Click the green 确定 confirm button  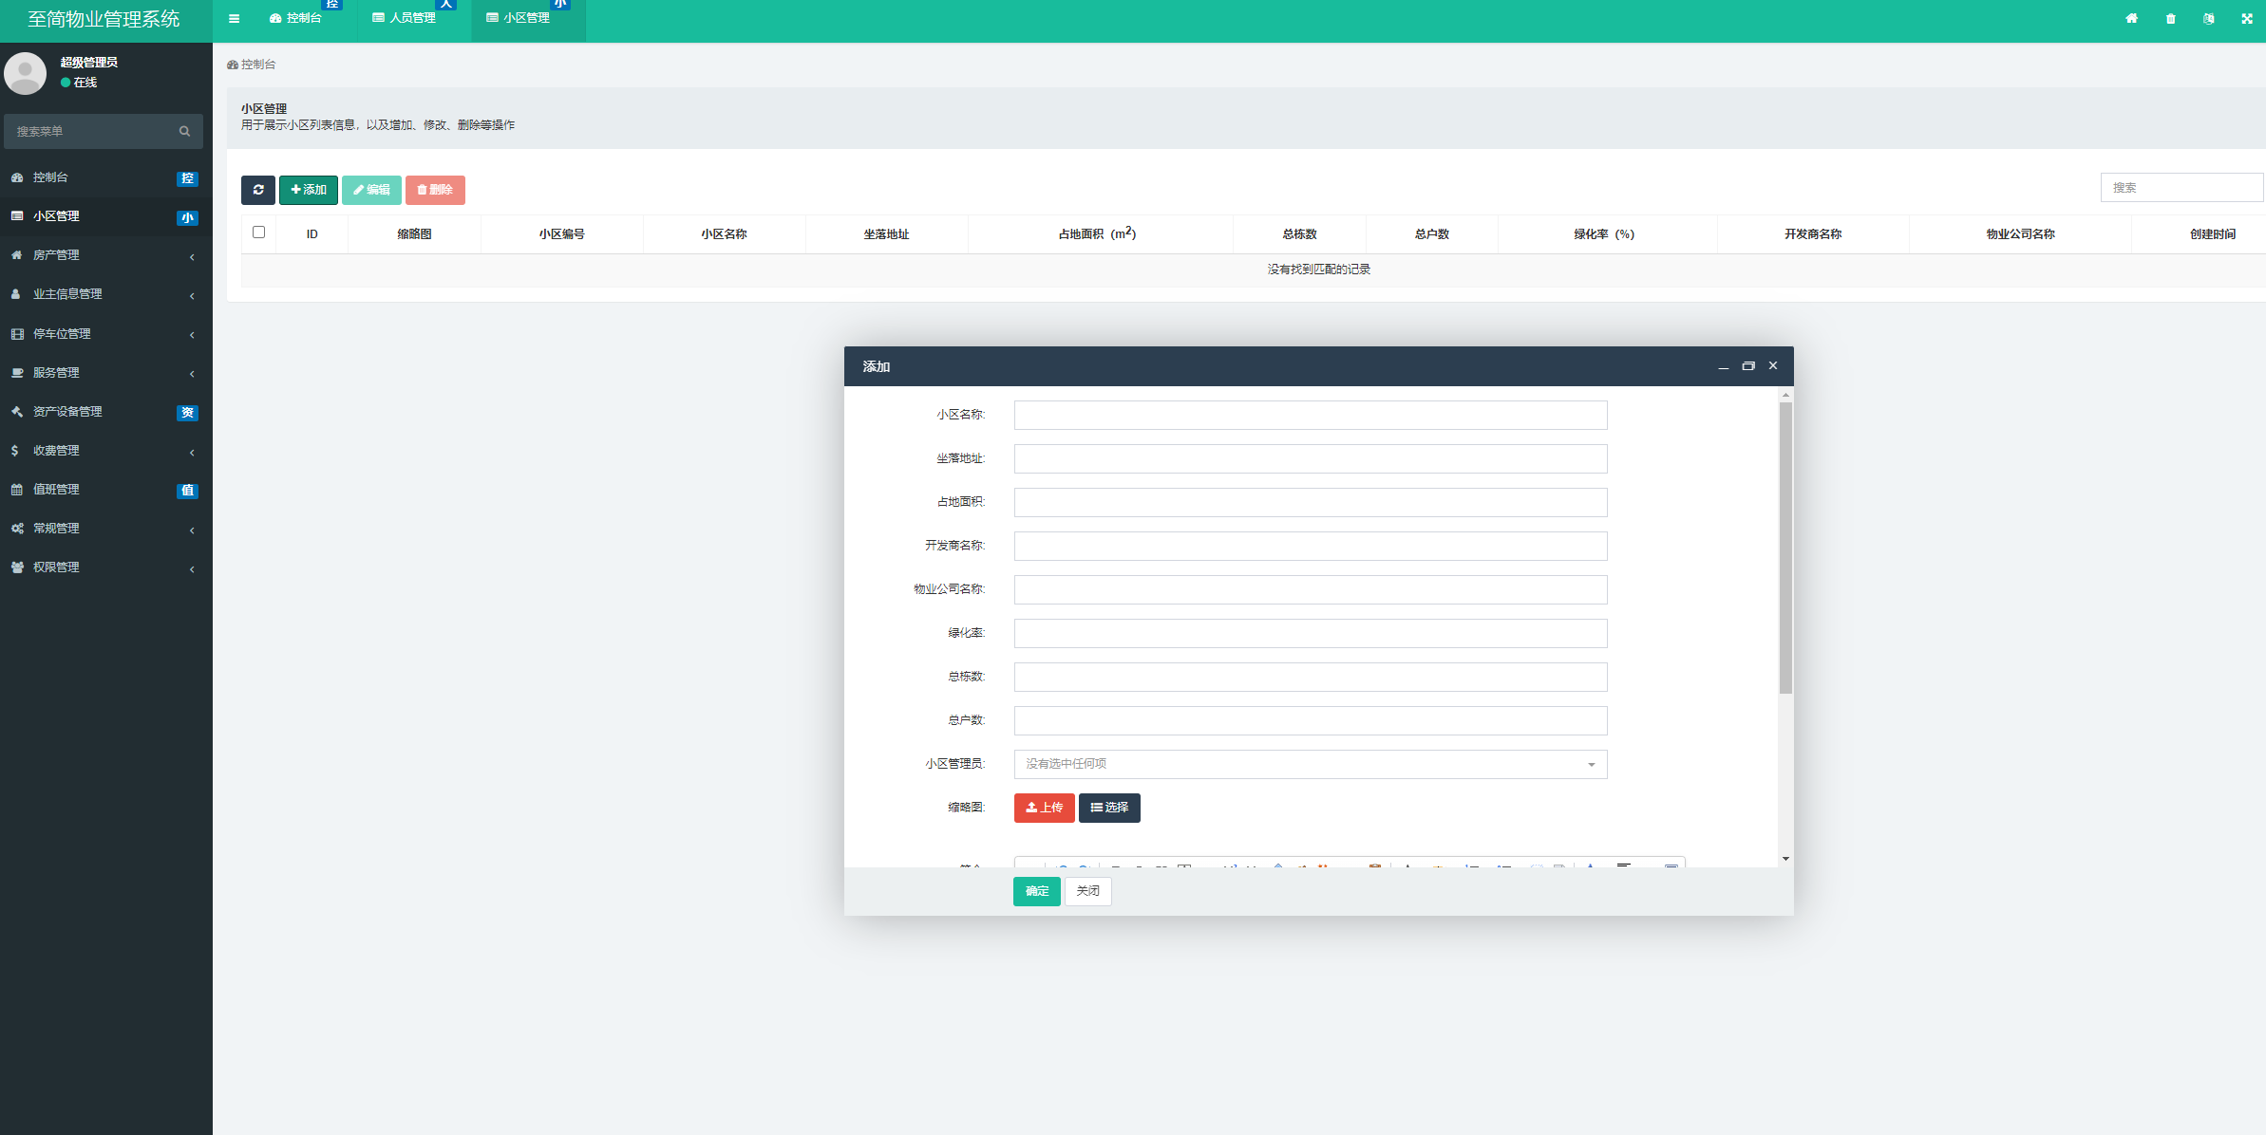[x=1036, y=891]
